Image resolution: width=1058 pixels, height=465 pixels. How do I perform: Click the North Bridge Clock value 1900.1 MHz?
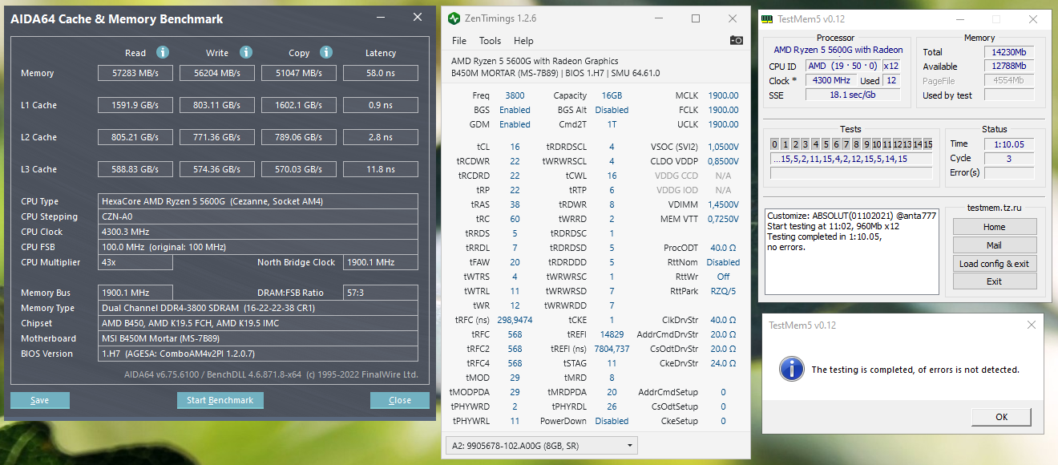(x=381, y=262)
